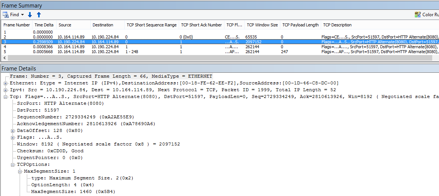This screenshot has width=439, height=196.
Task: Collapse the Tcp node
Action: [x=5, y=96]
